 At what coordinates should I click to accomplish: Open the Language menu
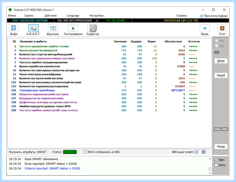(73, 15)
